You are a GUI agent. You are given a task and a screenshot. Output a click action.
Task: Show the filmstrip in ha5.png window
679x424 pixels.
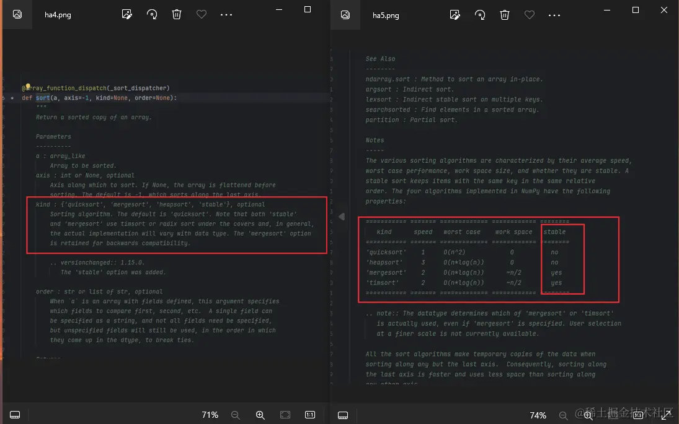343,415
